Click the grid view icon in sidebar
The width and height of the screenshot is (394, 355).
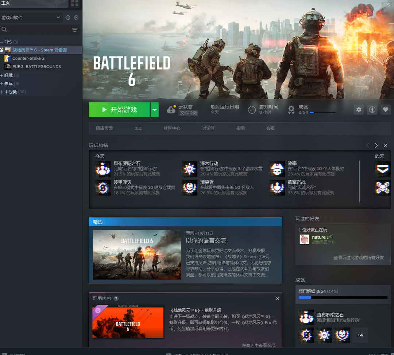tap(75, 4)
